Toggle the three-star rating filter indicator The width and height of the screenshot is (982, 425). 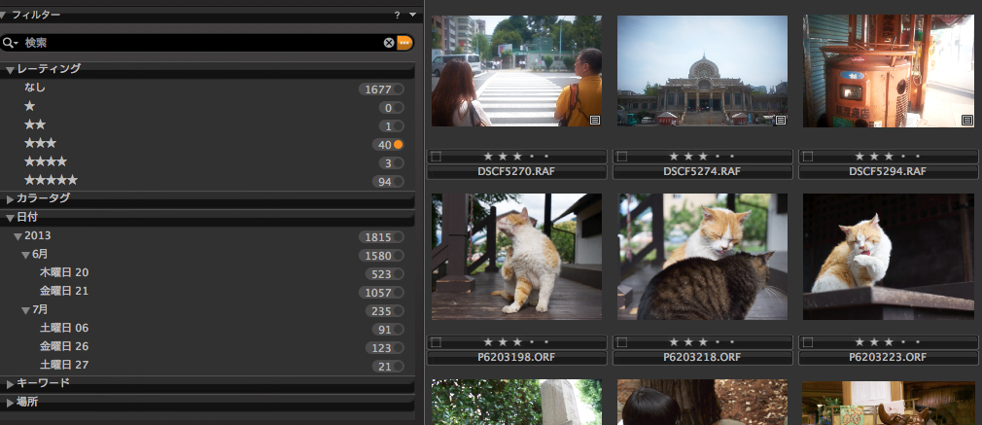coord(398,144)
